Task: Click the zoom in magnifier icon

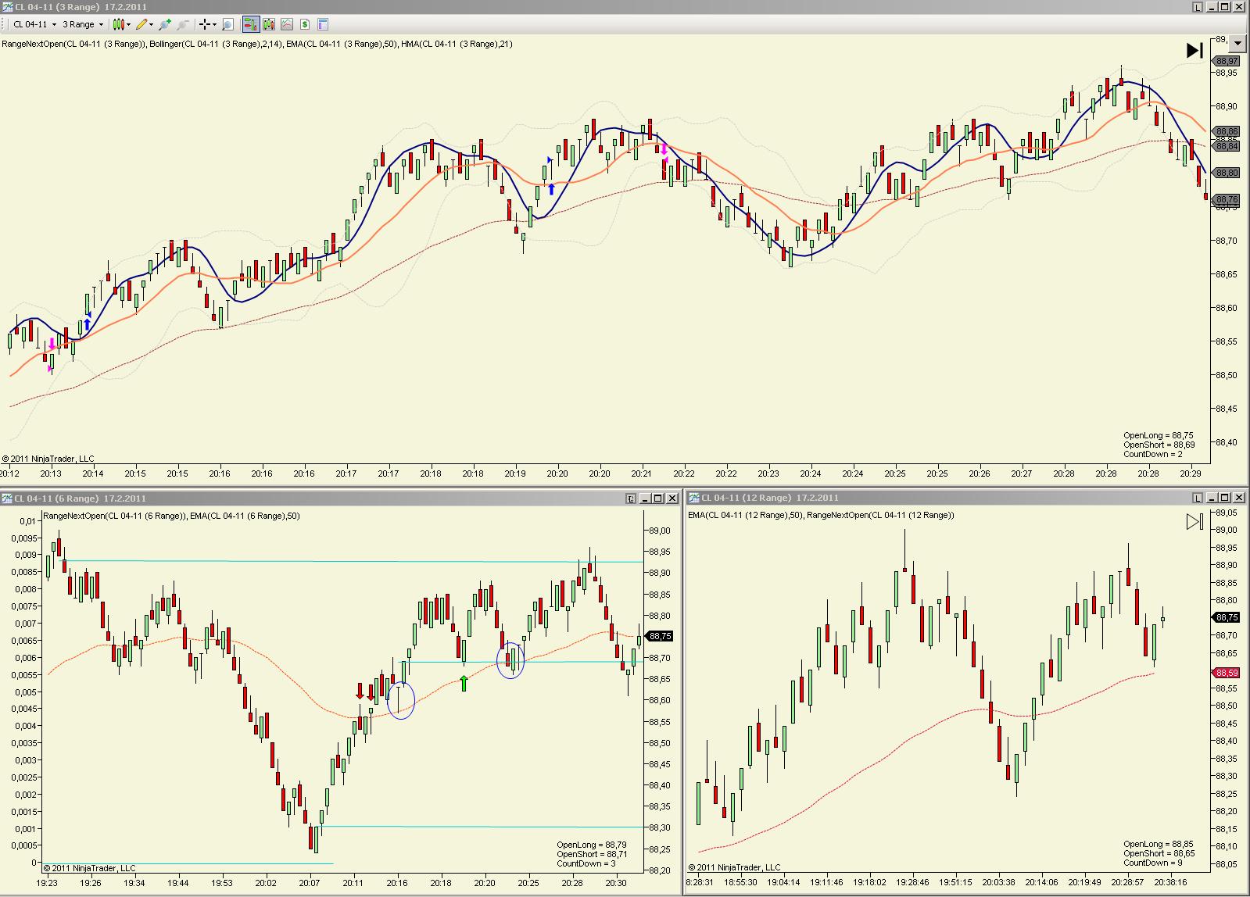Action: click(x=165, y=24)
